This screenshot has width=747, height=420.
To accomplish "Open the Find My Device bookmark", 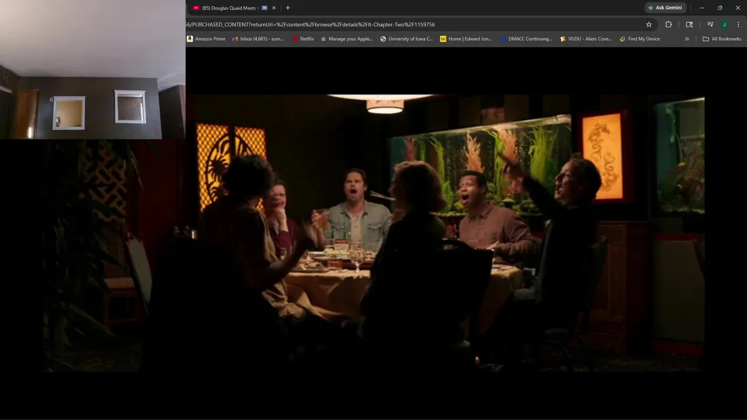I will coord(640,39).
